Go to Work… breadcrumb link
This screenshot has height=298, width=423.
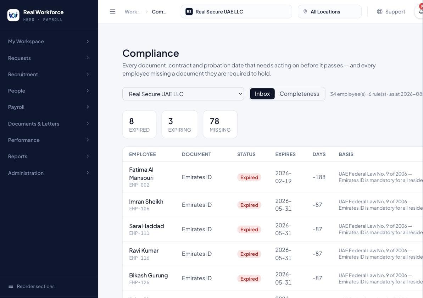[x=133, y=12]
